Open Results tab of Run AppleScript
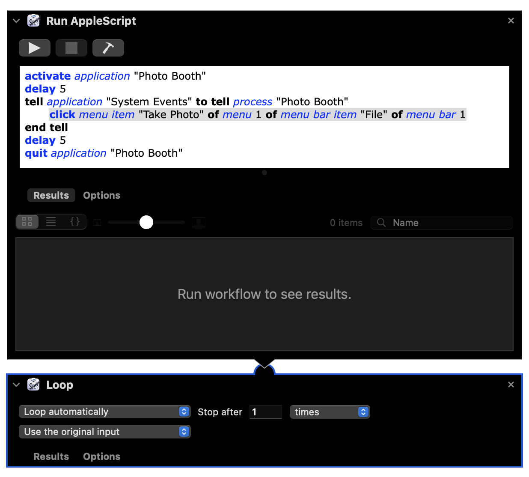This screenshot has width=529, height=477. (x=51, y=195)
